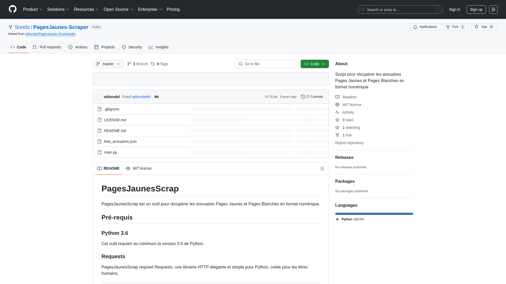Open the README.md file name
The image size is (506, 284).
click(115, 131)
